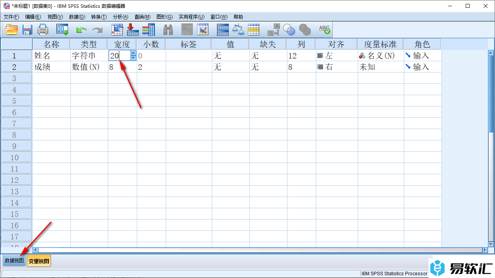
Task: Open the 窗口(W) menu
Action: click(x=219, y=17)
